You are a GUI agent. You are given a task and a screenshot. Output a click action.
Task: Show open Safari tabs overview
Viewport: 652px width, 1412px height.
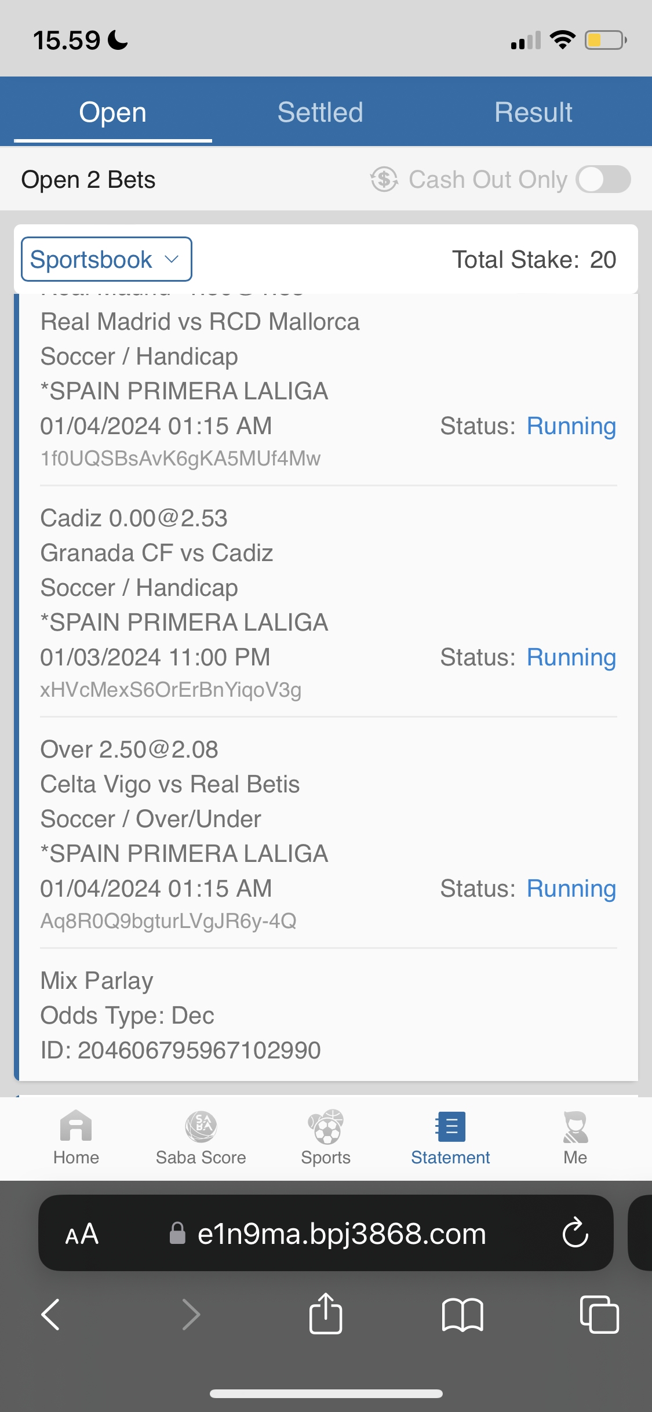coord(599,1314)
